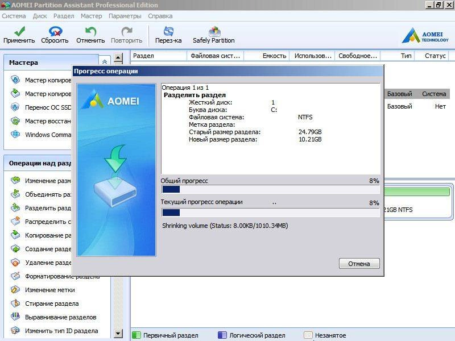Click the sidebar scroll up arrow
This screenshot has width=455, height=341.
pyautogui.click(x=118, y=58)
